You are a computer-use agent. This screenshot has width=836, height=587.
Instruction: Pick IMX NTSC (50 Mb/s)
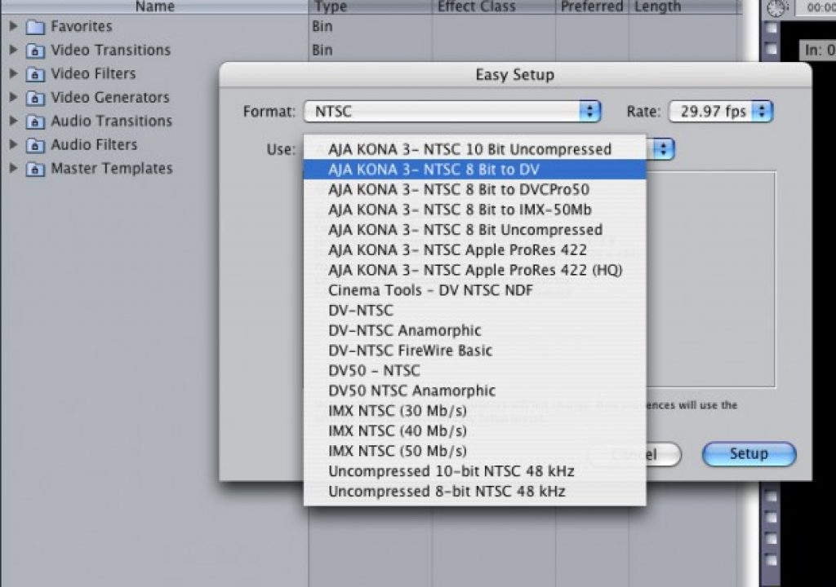tap(474, 451)
